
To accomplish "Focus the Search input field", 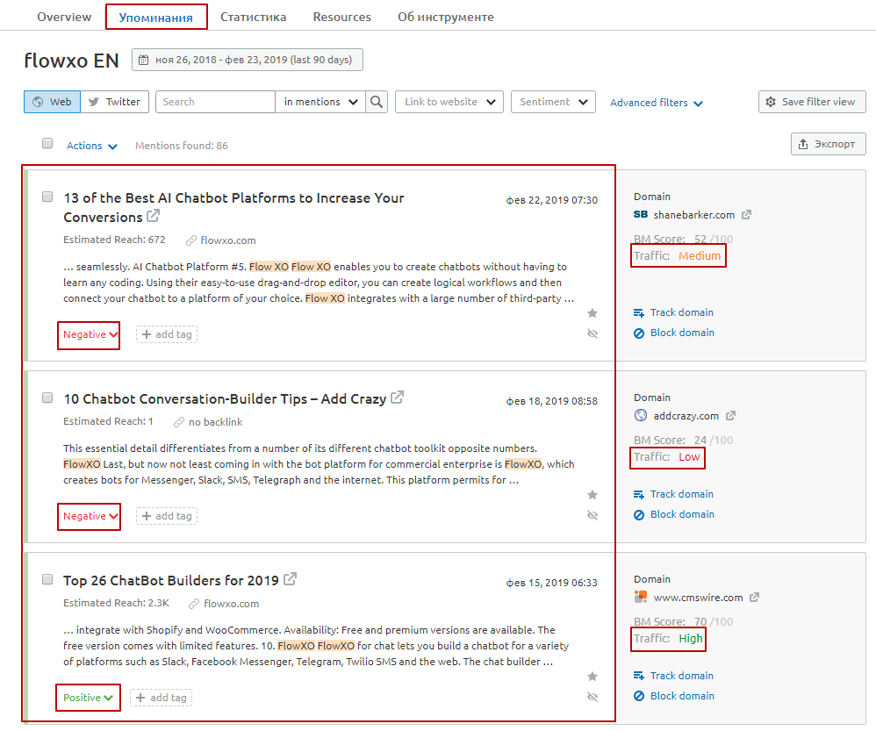I will click(x=215, y=102).
